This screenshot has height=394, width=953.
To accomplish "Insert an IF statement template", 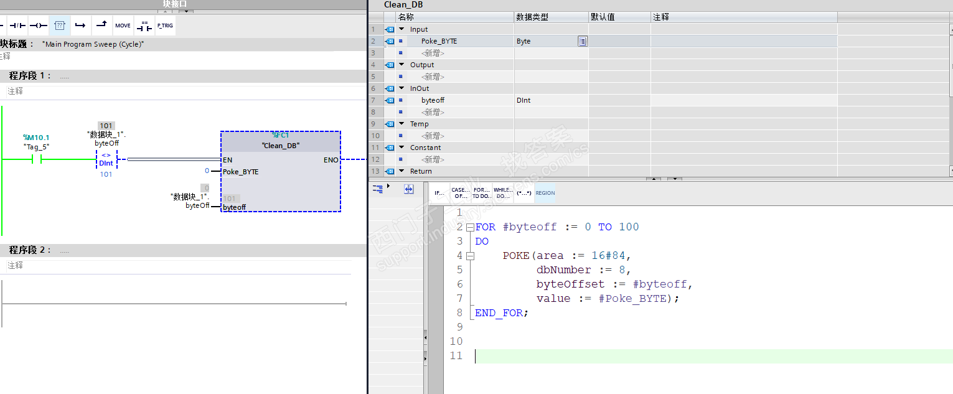I will click(x=439, y=193).
